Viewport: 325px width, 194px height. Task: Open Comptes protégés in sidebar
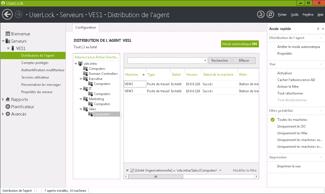[35, 63]
